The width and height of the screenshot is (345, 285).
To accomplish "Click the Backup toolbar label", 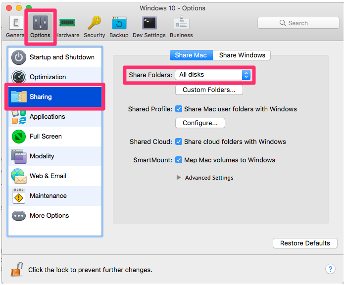I will [x=119, y=35].
